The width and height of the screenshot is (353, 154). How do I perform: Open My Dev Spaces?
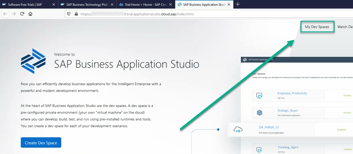317,27
